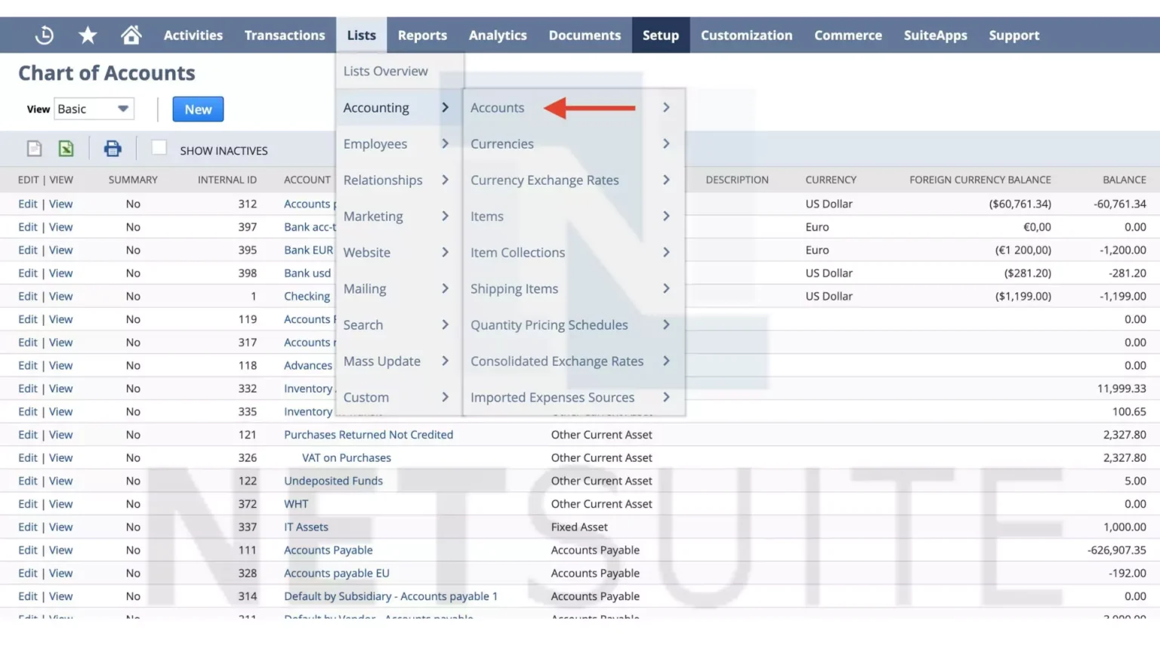This screenshot has height=652, width=1160.
Task: Open the Documents menu
Action: pyautogui.click(x=585, y=35)
